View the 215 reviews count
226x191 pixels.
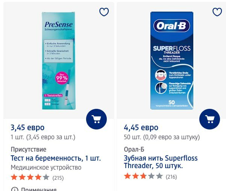(x=58, y=178)
